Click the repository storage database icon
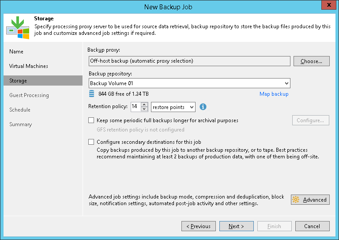This screenshot has height=240, width=339. coord(92,94)
